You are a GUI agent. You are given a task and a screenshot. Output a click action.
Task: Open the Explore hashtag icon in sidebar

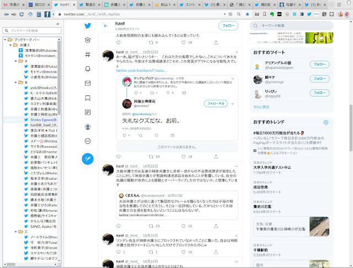tap(88, 54)
